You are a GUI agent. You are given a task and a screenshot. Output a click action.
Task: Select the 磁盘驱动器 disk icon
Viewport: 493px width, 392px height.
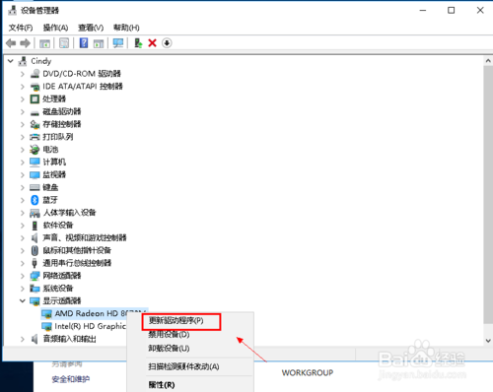tap(35, 112)
